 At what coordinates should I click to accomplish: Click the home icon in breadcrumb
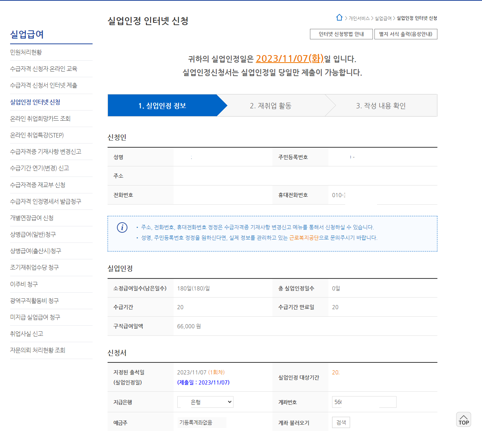339,18
